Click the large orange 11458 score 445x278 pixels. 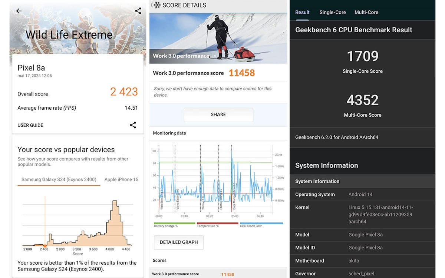[x=242, y=73]
